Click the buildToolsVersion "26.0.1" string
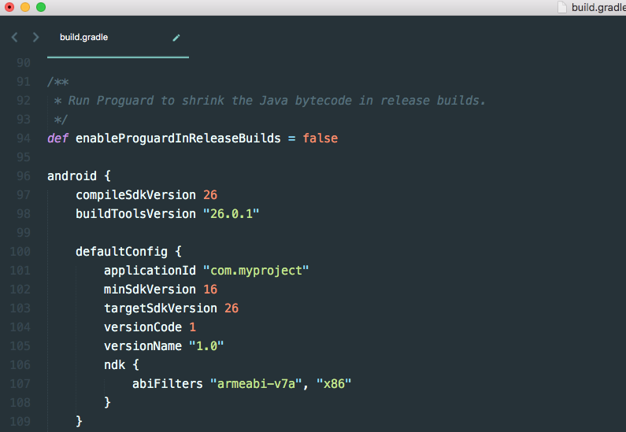 (232, 214)
